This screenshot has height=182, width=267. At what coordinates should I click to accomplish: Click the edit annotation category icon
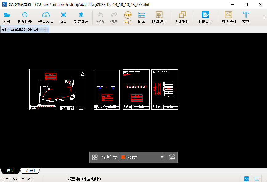click(172, 157)
